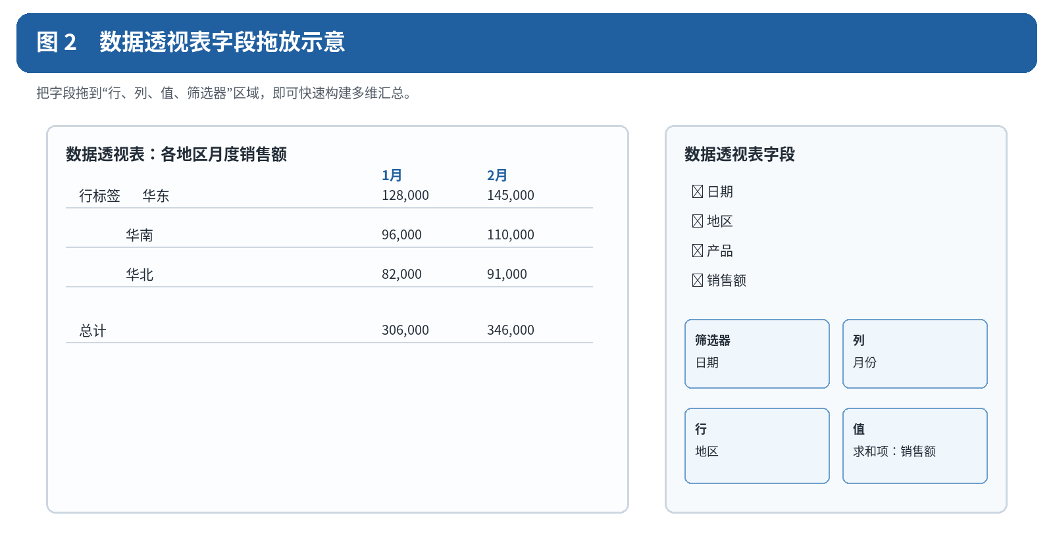Toggle the 产品 field checkbox
The width and height of the screenshot is (1053, 559).
(698, 251)
